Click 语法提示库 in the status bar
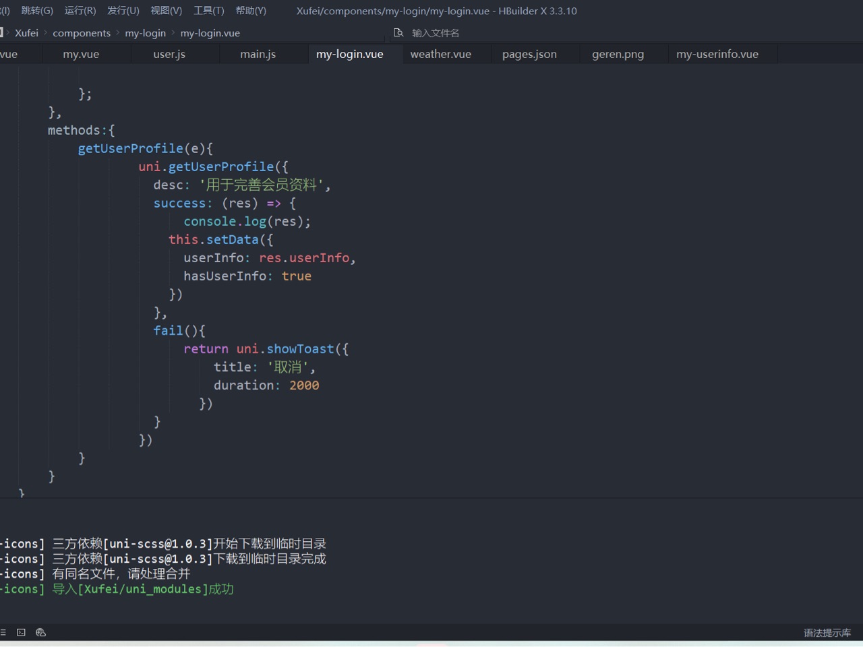The width and height of the screenshot is (863, 647). tap(827, 633)
